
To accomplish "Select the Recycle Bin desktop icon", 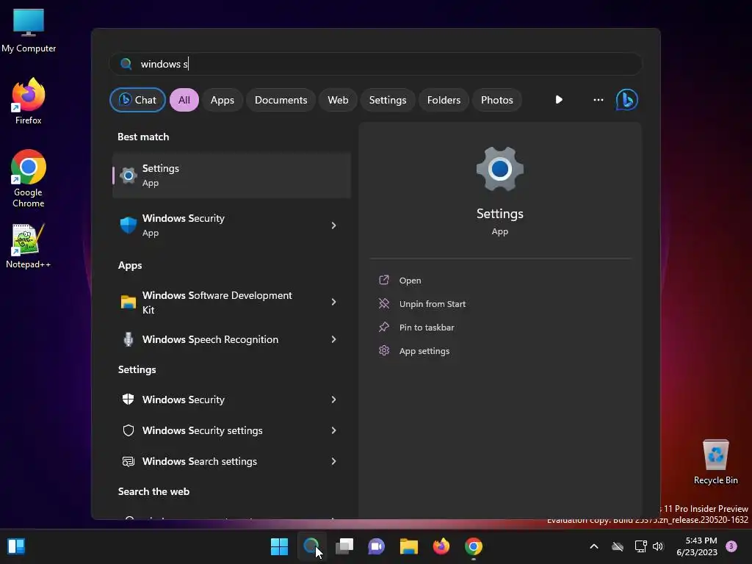I will (715, 462).
